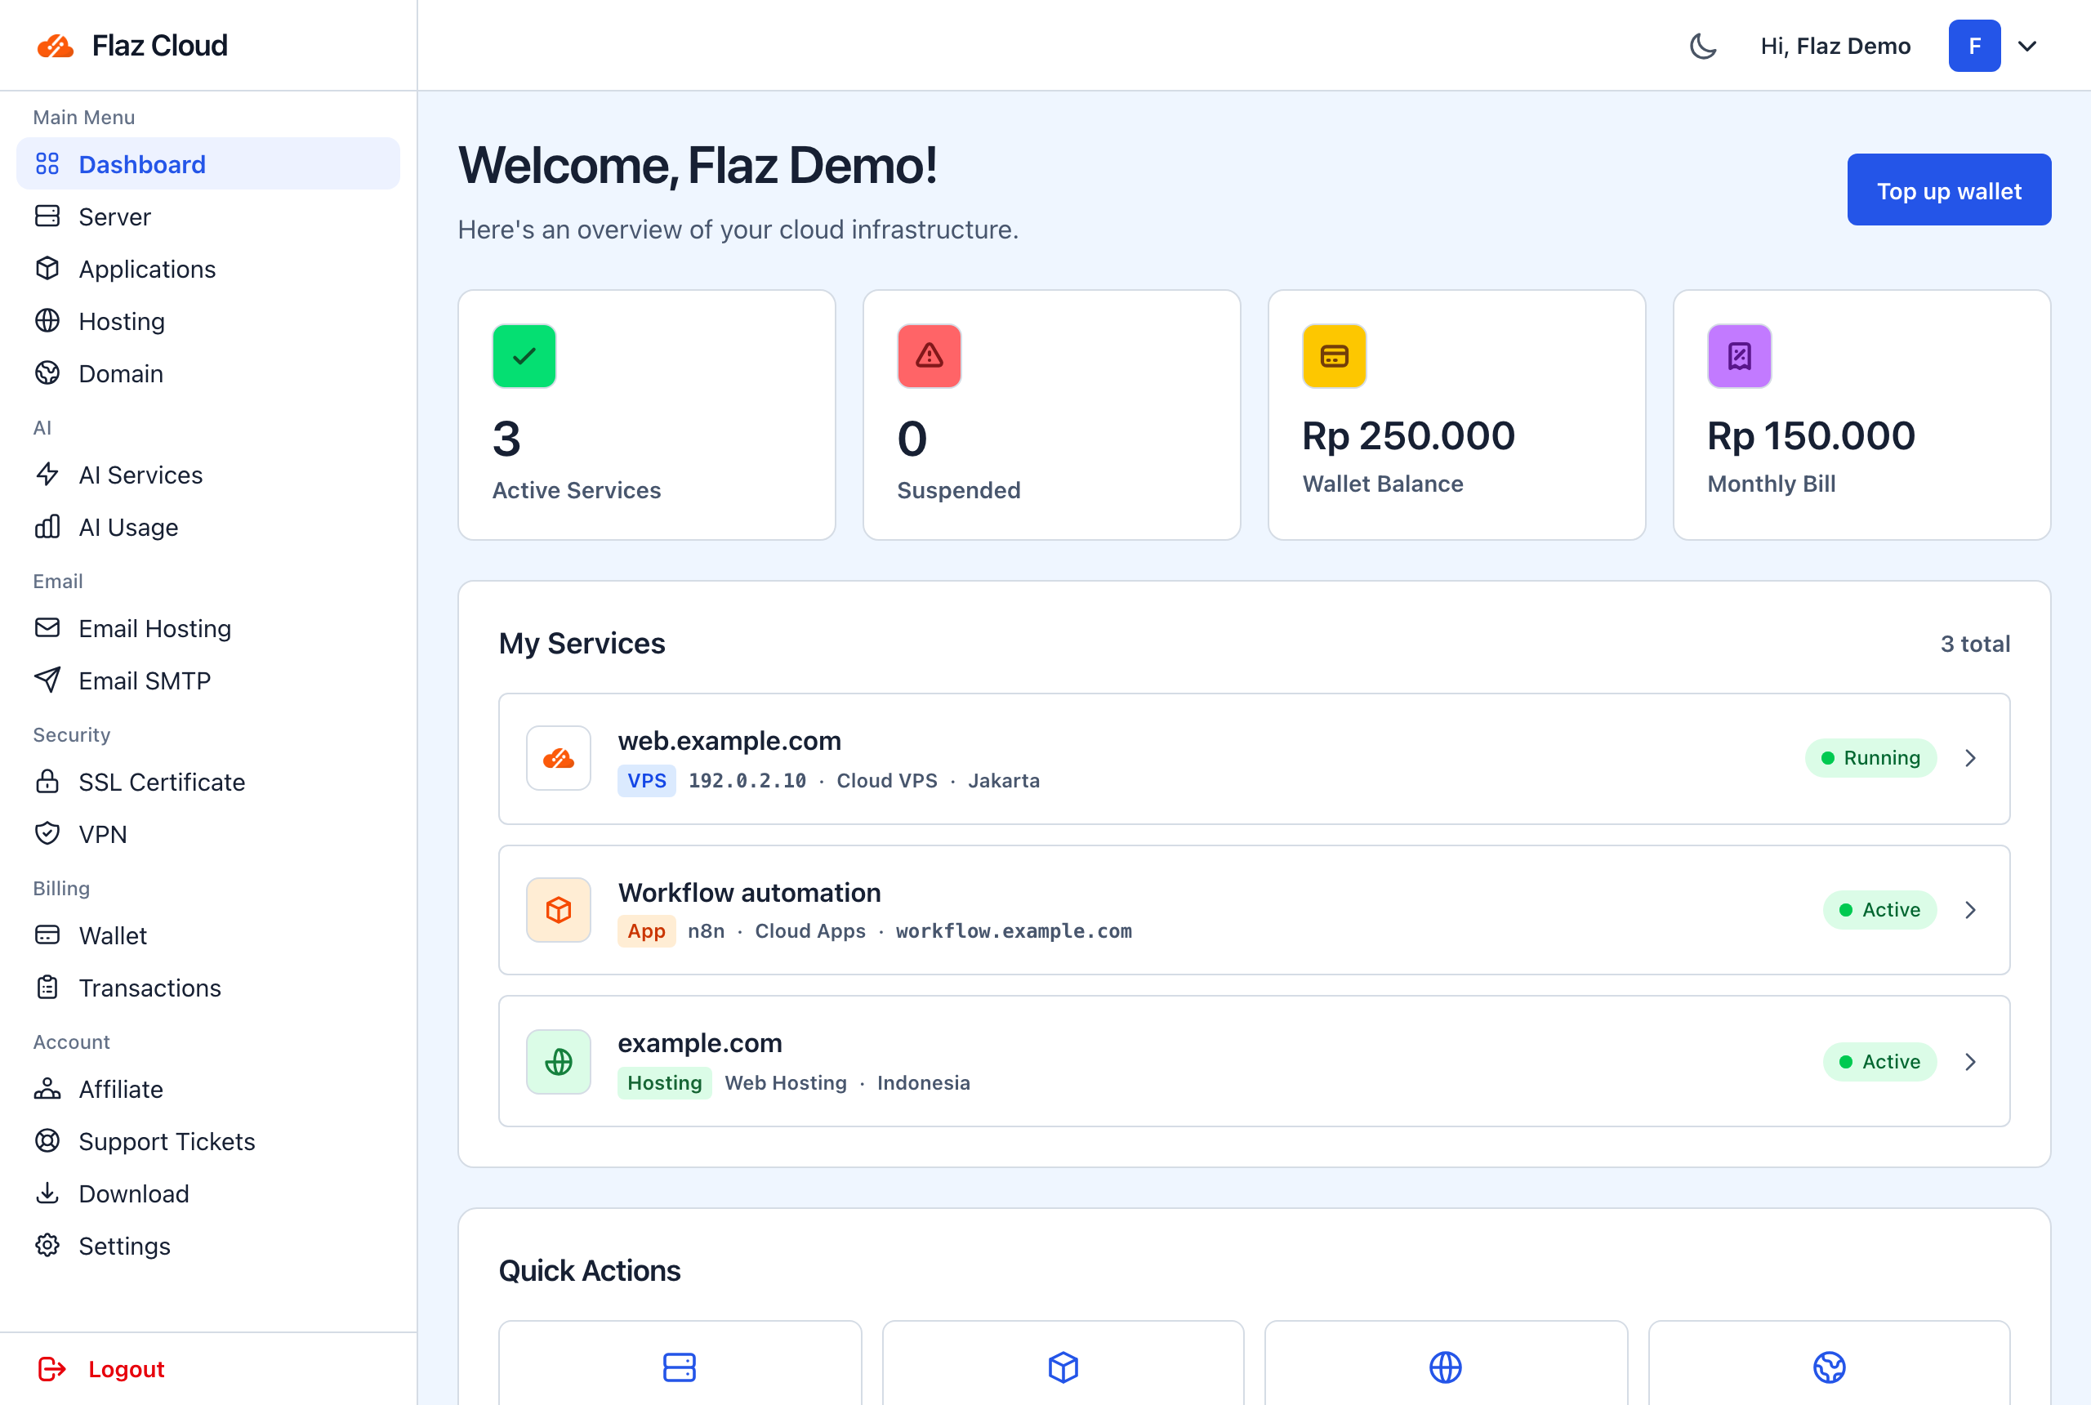Open the Flaz Cloud logo home link
The width and height of the screenshot is (2091, 1405).
pyautogui.click(x=132, y=45)
